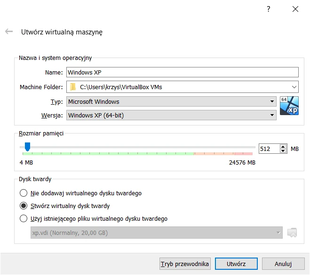
Task: Click the 'Rozmiar pamięci' group label
Action: click(x=41, y=133)
